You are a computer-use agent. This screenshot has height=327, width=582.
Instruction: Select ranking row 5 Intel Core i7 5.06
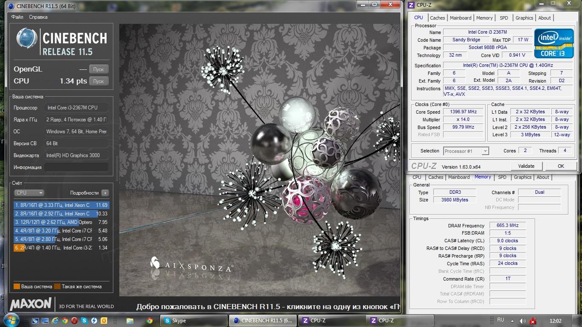[61, 239]
